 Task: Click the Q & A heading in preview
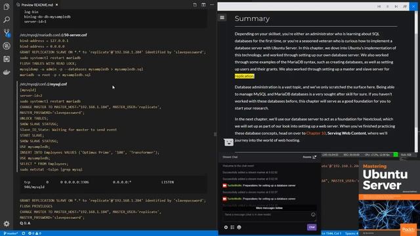(x=25, y=223)
